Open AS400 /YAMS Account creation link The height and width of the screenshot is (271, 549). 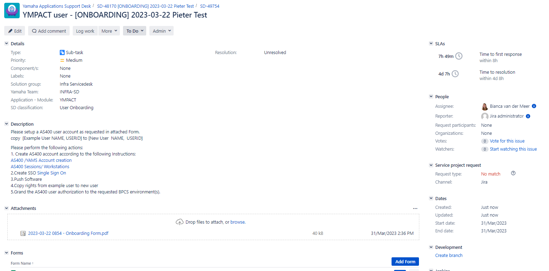(x=41, y=160)
